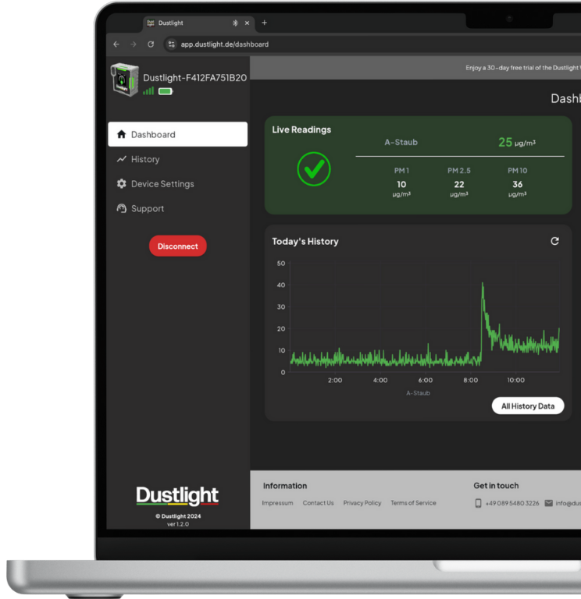Open All History Data

[x=528, y=406]
